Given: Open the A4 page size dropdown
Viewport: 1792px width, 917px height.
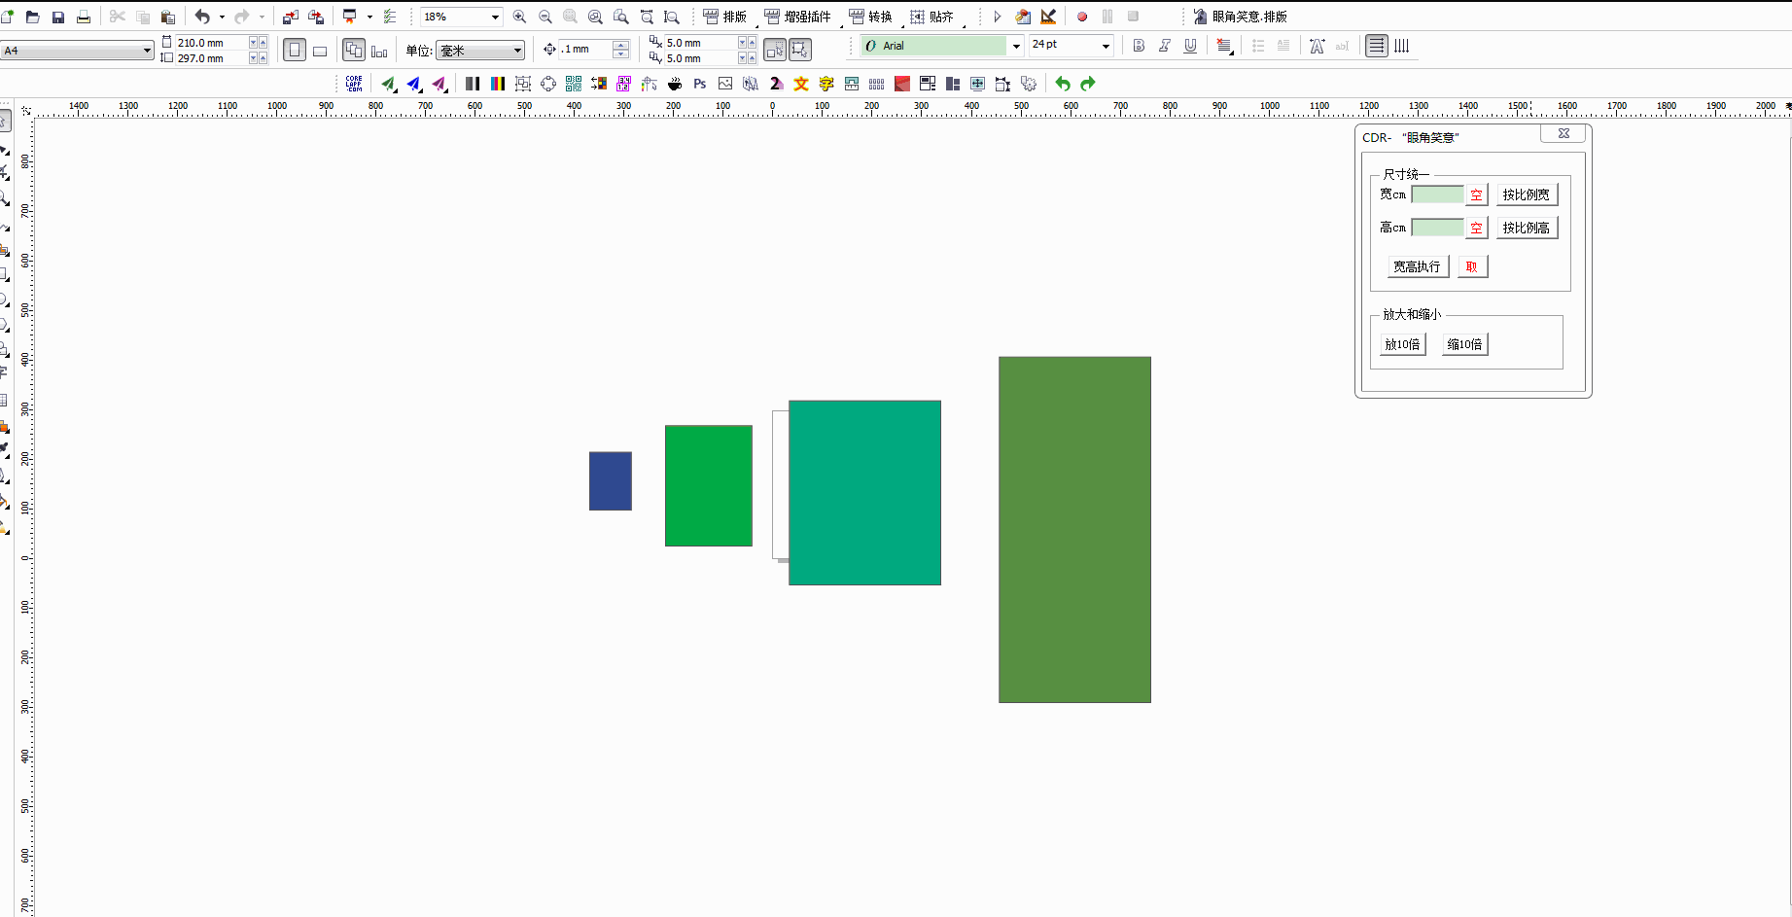Looking at the screenshot, I should [x=147, y=50].
